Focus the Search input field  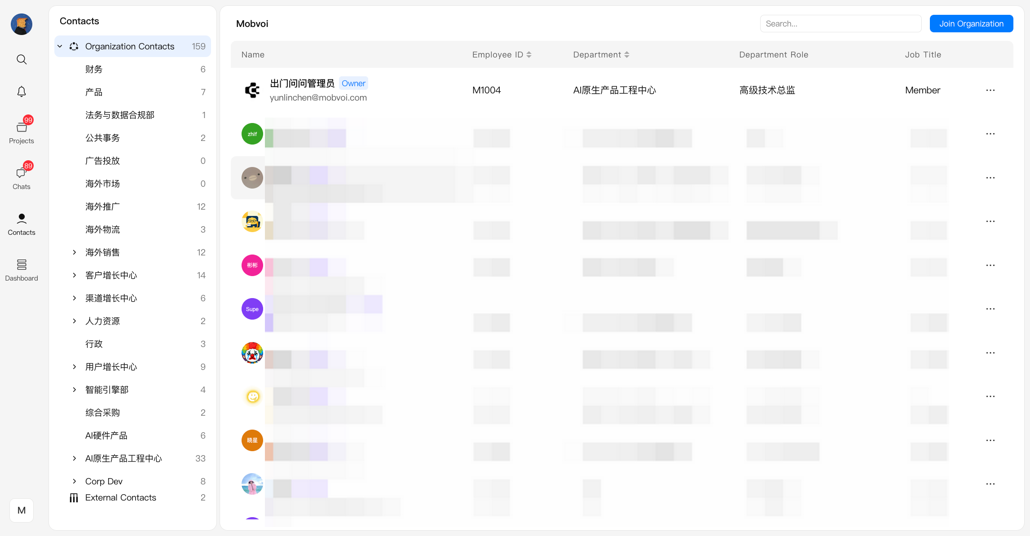[x=841, y=24]
